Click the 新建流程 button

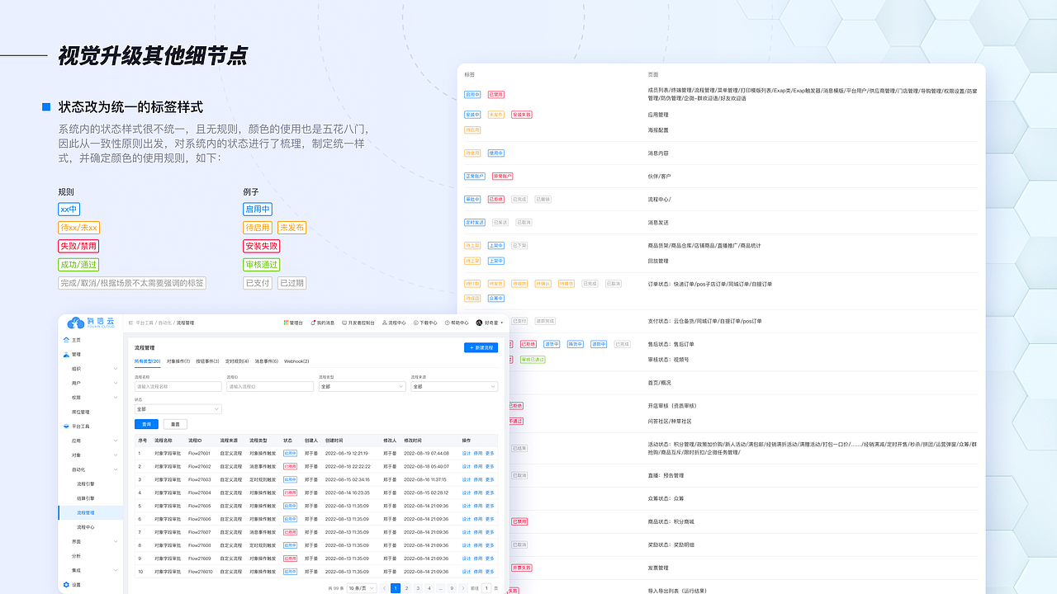481,347
